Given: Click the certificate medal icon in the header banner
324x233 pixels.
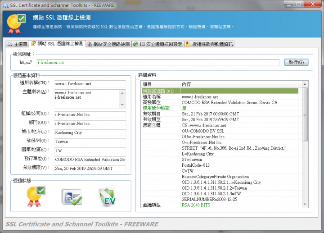Looking at the screenshot, I should tap(16, 24).
